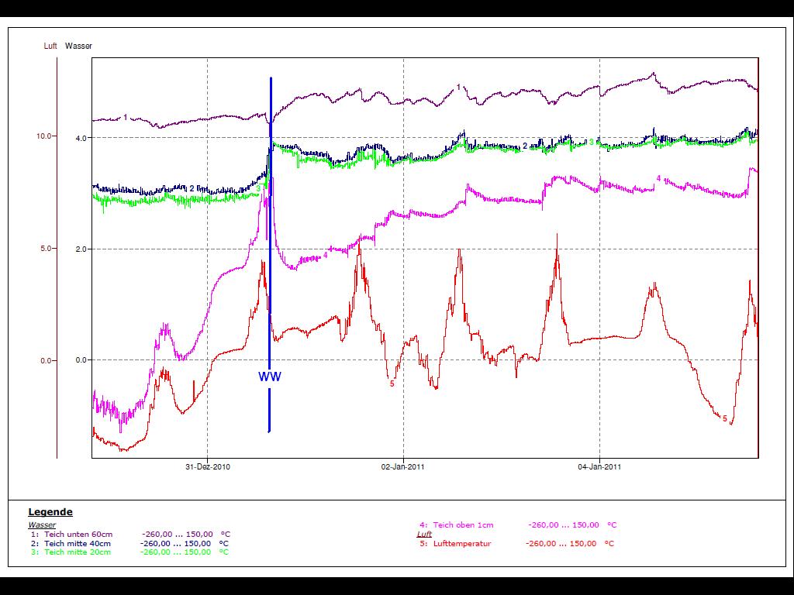The height and width of the screenshot is (595, 794).
Task: Select the 02-Jan-2011 date label
Action: (404, 467)
